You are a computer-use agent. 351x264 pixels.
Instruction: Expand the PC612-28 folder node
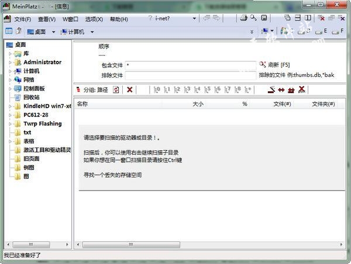10,115
